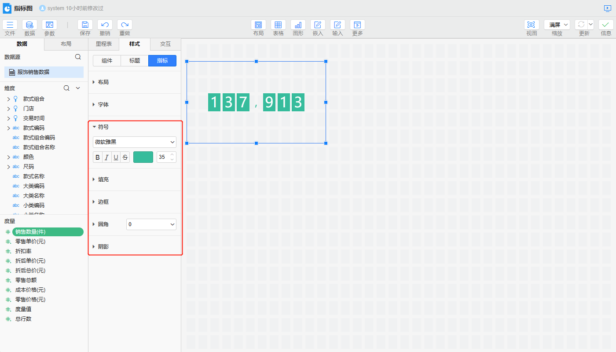Click the search icon beside 数据源
This screenshot has height=352, width=616.
(x=78, y=57)
